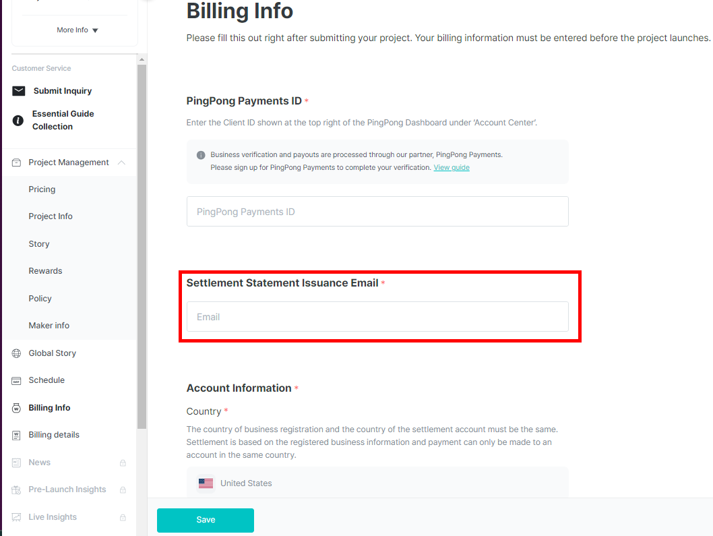Click the Save button

click(x=206, y=520)
